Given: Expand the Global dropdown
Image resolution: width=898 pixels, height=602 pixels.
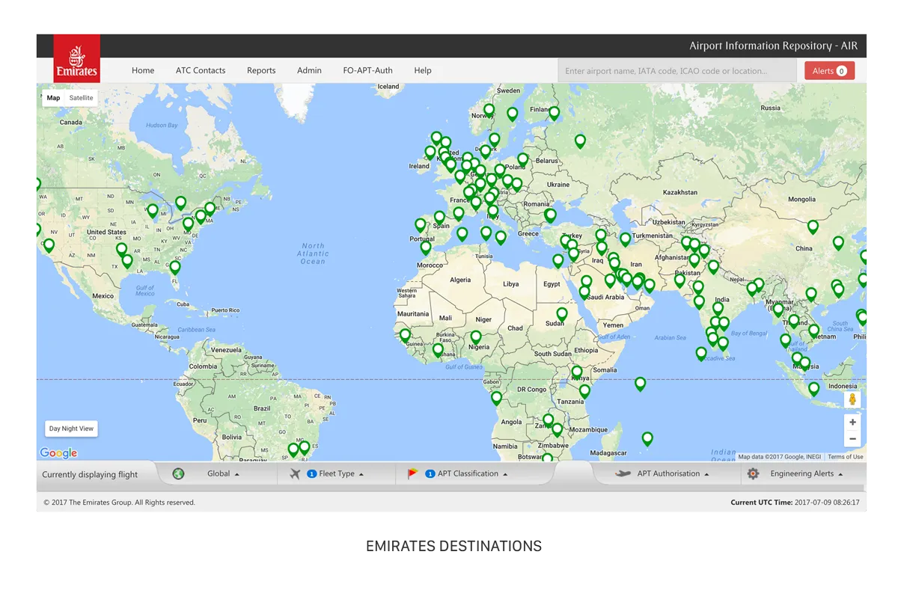Looking at the screenshot, I should [223, 473].
